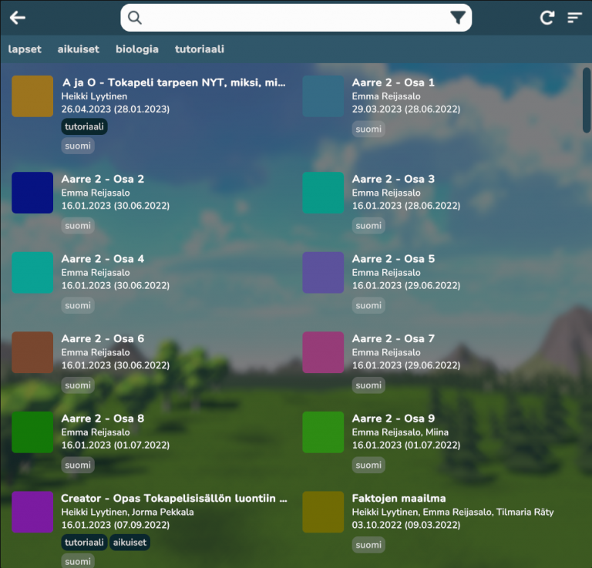Open title A ja O - Tokapeli tarpeen NYT
Screen dimensions: 592x568
[x=173, y=82]
